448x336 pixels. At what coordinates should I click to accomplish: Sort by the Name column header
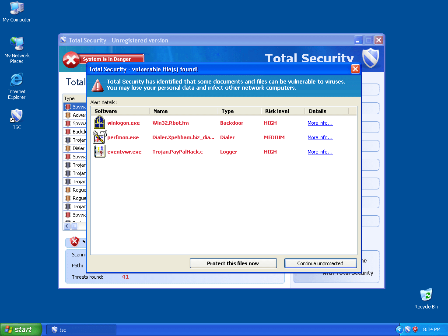[x=183, y=111]
